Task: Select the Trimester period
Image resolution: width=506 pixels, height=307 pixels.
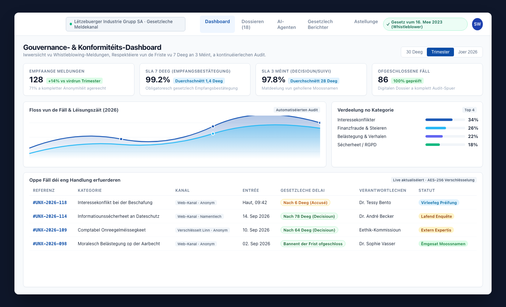Action: [440, 52]
